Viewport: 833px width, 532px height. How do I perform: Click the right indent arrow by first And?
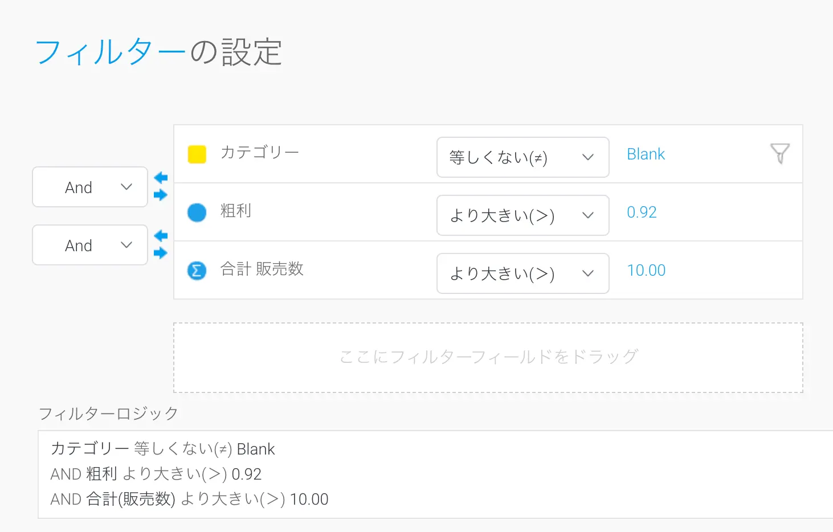point(161,195)
